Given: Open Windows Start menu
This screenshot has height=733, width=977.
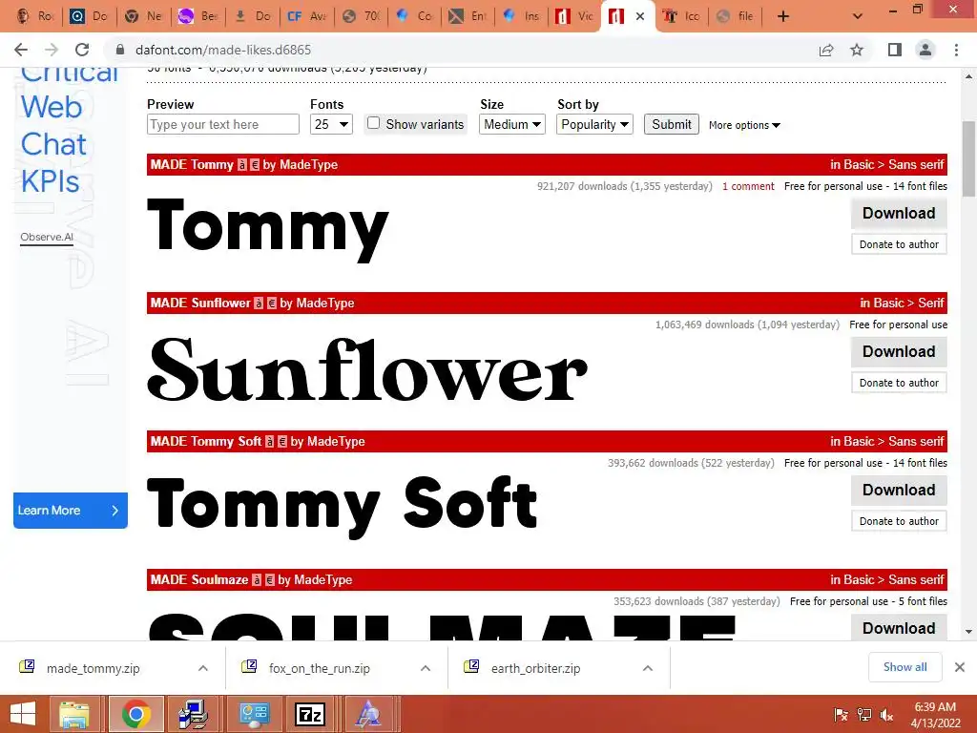Looking at the screenshot, I should pyautogui.click(x=23, y=714).
